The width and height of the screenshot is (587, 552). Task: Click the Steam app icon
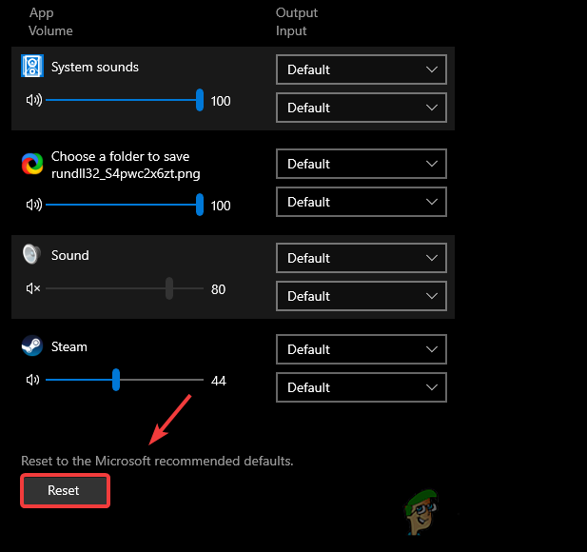pos(32,345)
